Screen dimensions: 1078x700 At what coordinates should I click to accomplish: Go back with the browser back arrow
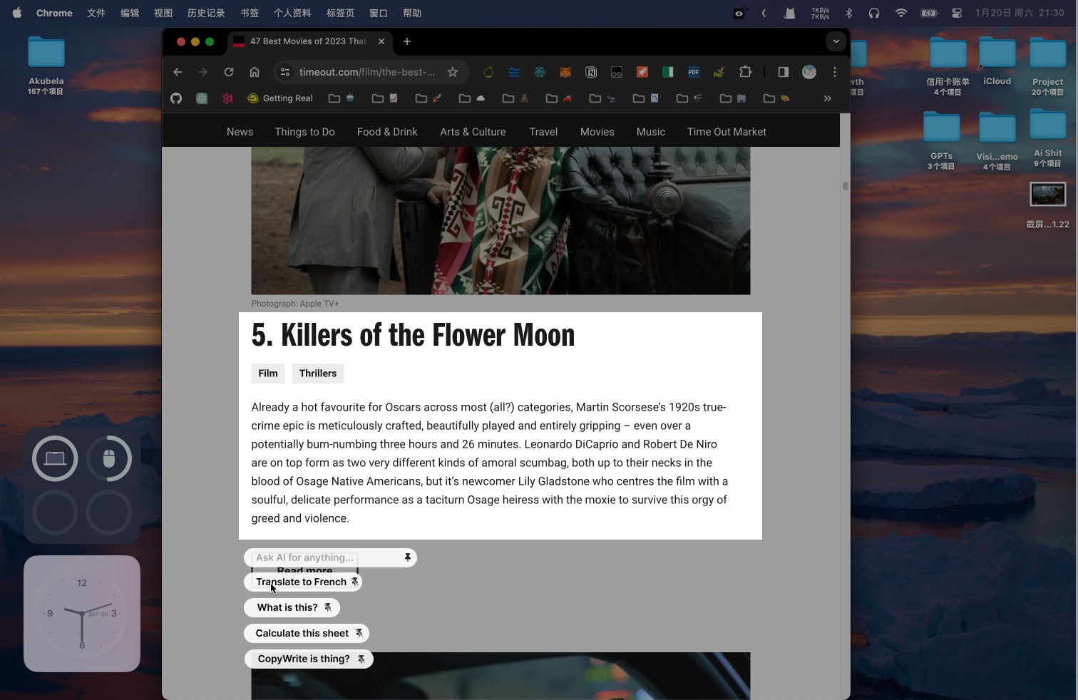point(178,72)
